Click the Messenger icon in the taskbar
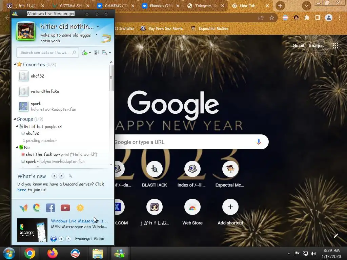The height and width of the screenshot is (260, 347). pyautogui.click(x=120, y=253)
